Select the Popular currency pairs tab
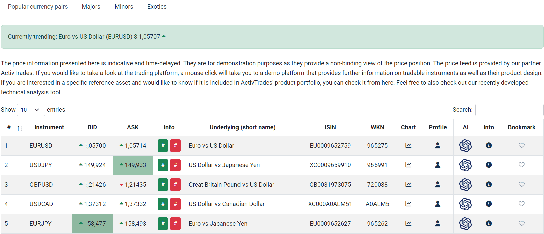The width and height of the screenshot is (544, 234). (38, 7)
